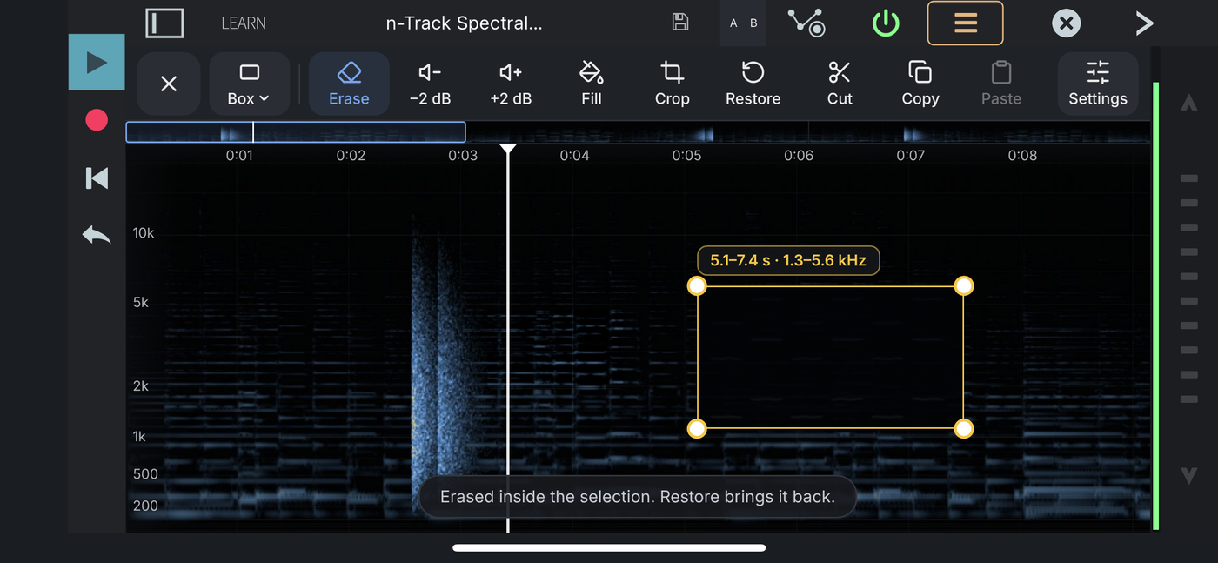Copy the selected region
Screen dimensions: 1218x563
pyautogui.click(x=920, y=84)
